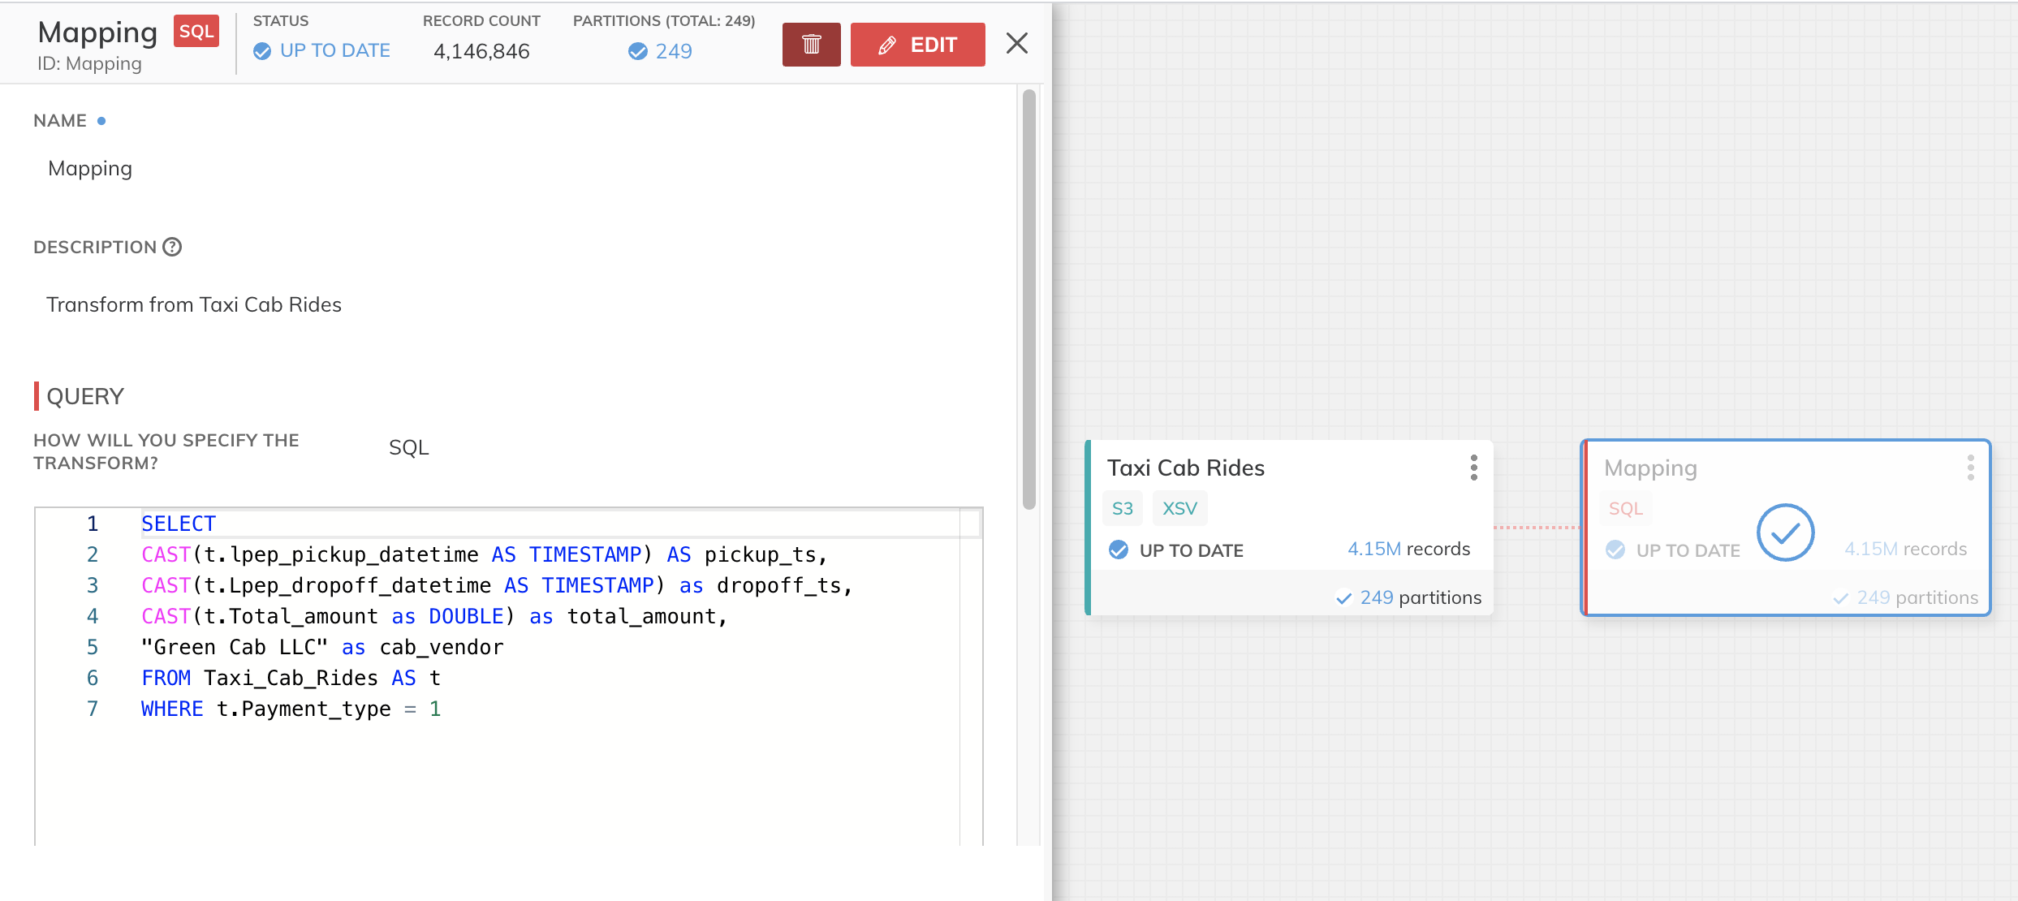Click the S3 tag on Taxi Cab Rides
Viewport: 2018px width, 901px height.
coord(1122,509)
